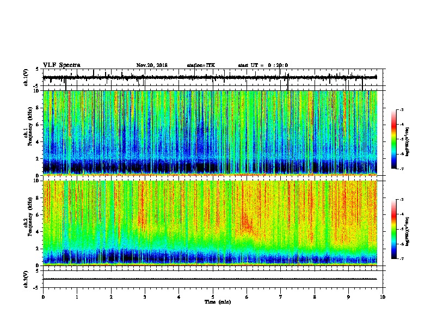Click time axis tick label "5"
Screen dimensions: 431x333
tap(213, 297)
